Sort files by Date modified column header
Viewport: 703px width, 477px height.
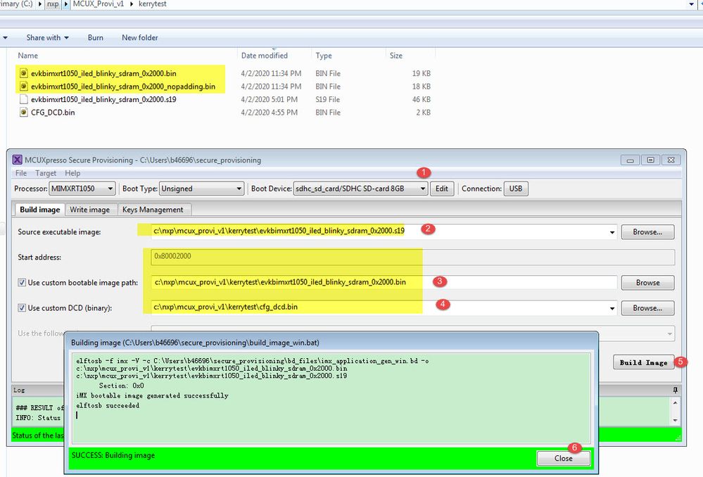265,56
